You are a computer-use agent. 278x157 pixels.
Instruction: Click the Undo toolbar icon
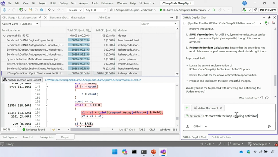(49, 10)
